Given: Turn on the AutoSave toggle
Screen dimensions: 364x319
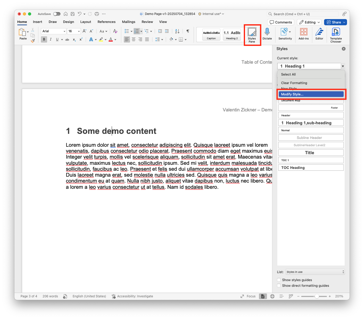Looking at the screenshot, I should (x=57, y=14).
